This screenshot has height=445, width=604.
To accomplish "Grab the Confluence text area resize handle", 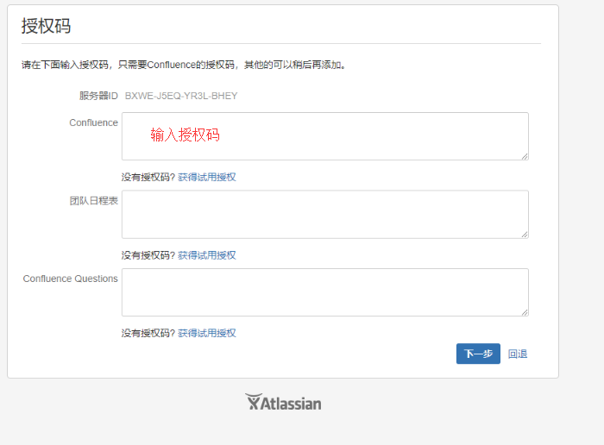I will [525, 156].
